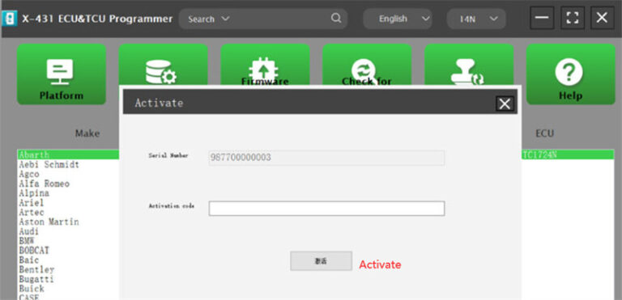This screenshot has height=300, width=622.
Task: Open the Search type dropdown
Action: tap(209, 19)
